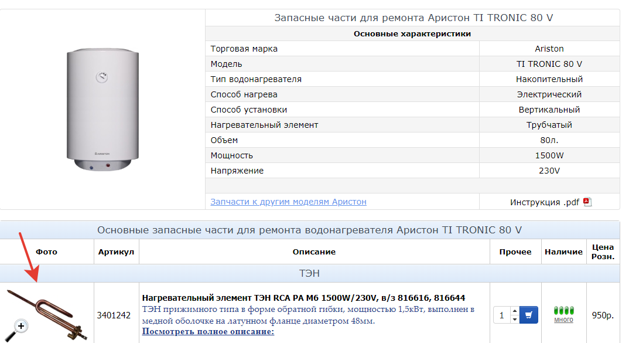Add item 3401242 to cart
The width and height of the screenshot is (622, 343).
(528, 315)
